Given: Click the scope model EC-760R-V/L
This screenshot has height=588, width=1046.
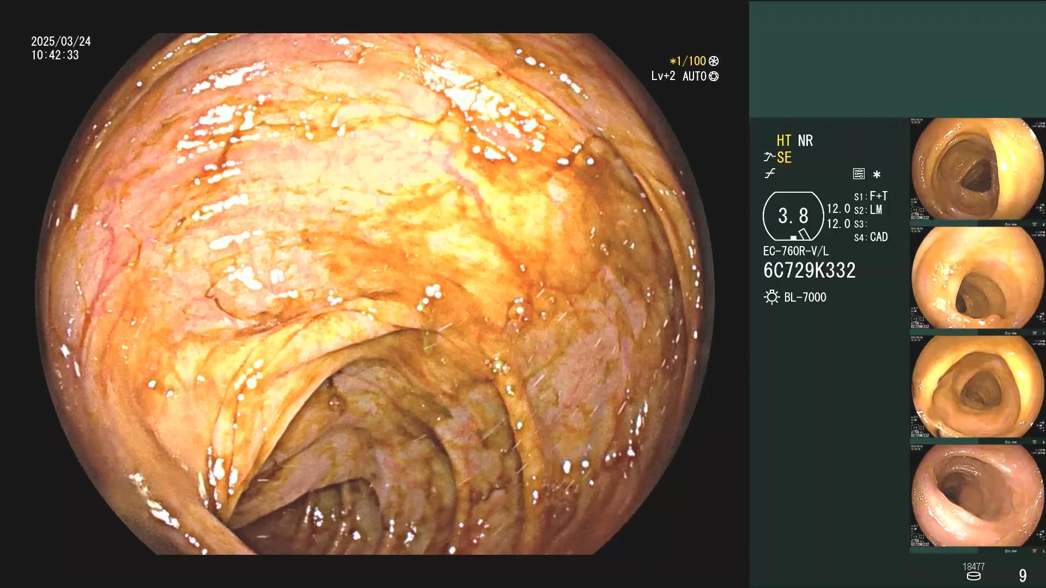Looking at the screenshot, I should point(796,251).
